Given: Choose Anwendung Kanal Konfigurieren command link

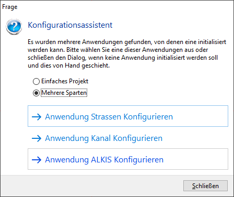Looking at the screenshot, I should (128, 138).
